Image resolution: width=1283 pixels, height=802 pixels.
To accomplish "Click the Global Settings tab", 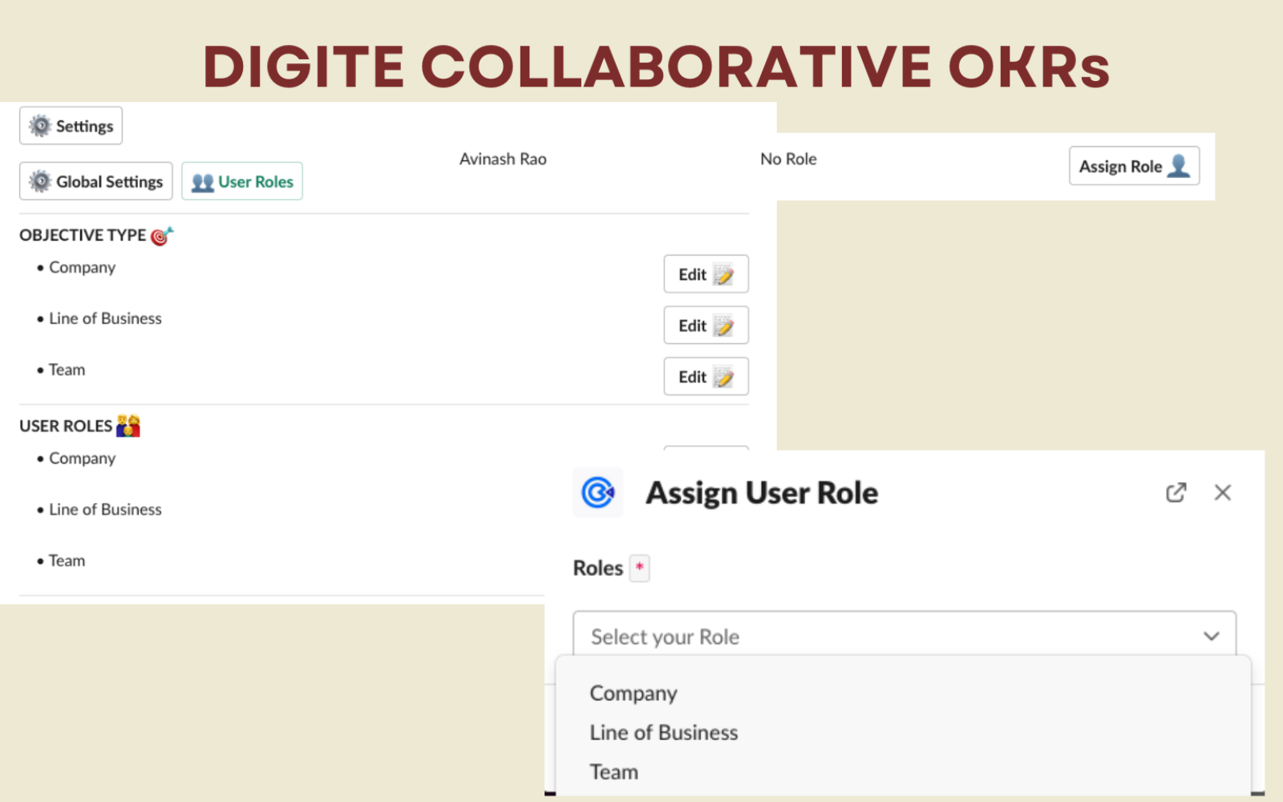I will [x=95, y=181].
